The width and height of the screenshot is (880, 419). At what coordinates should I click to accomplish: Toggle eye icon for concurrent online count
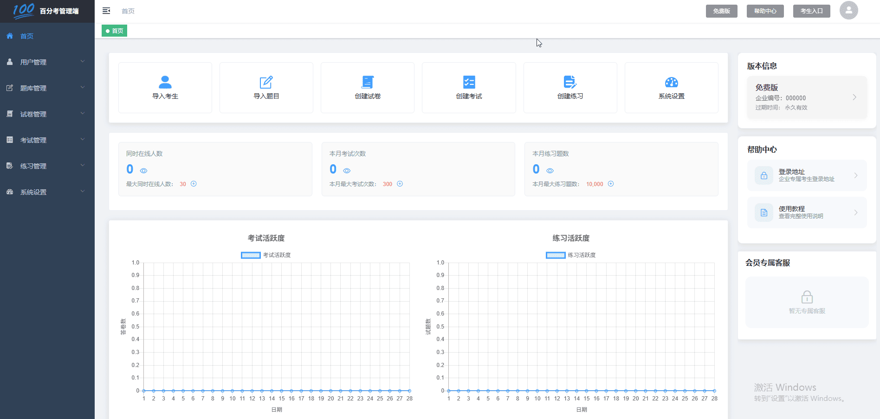144,171
